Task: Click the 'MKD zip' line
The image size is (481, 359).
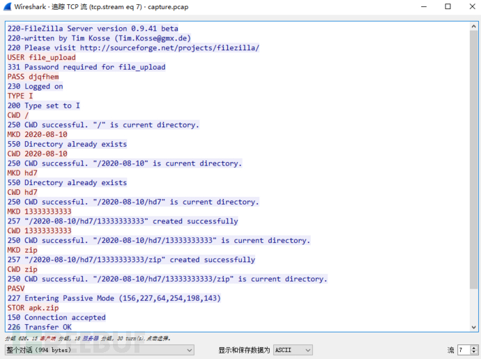Action: (x=22, y=250)
